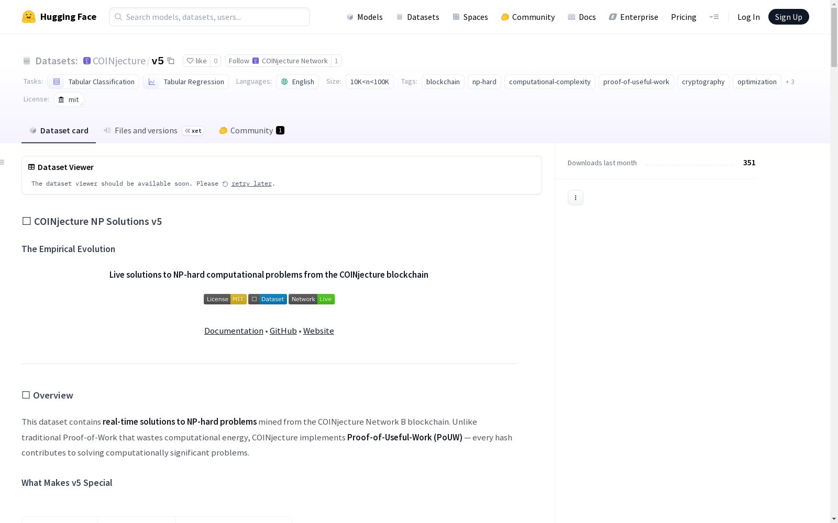Open Enterprise in the top navigation

point(634,17)
